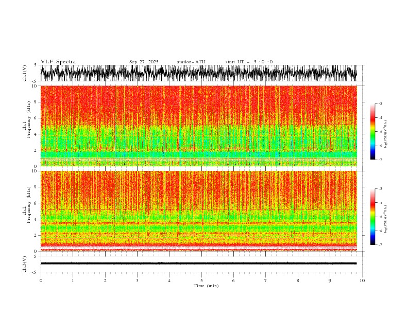The height and width of the screenshot is (315, 408).
Task: Click the ch.1 frequency axis "6" tick label
Action: tap(36, 118)
